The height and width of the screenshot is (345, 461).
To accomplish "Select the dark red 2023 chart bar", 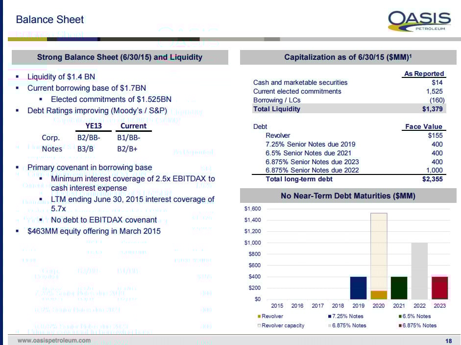I will 439,288.
